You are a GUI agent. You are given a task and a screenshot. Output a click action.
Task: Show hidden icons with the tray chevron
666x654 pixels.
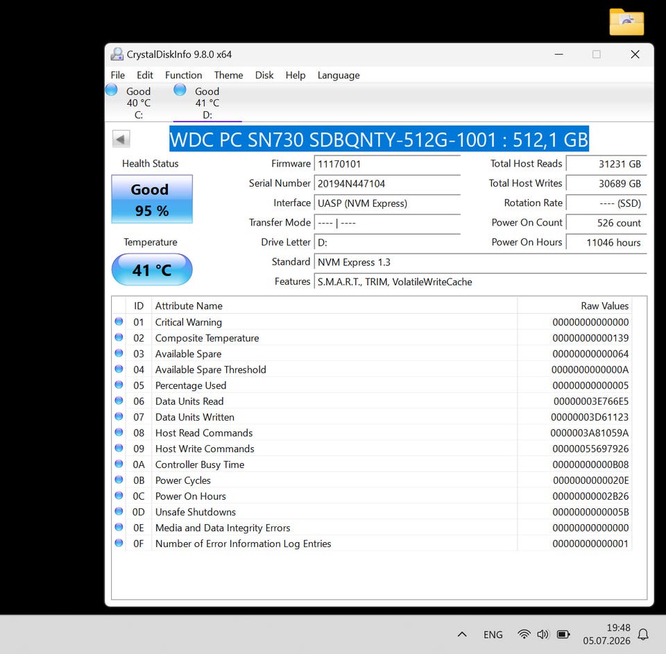pos(462,635)
